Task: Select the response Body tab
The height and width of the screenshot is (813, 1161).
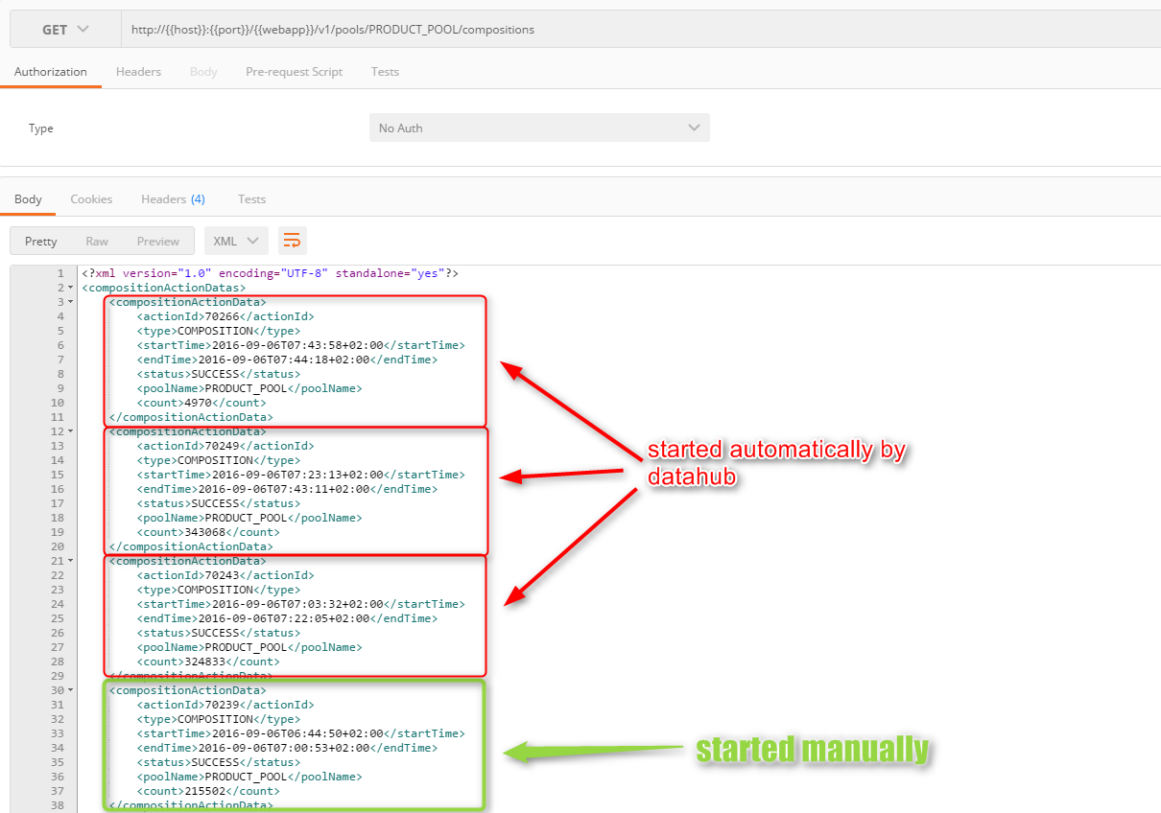Action: (28, 199)
